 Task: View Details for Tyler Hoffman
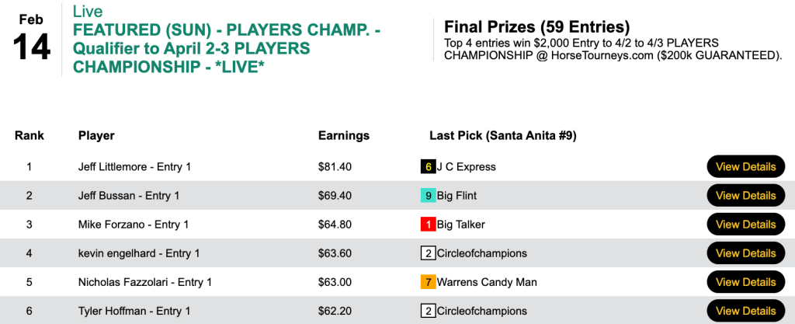click(745, 311)
